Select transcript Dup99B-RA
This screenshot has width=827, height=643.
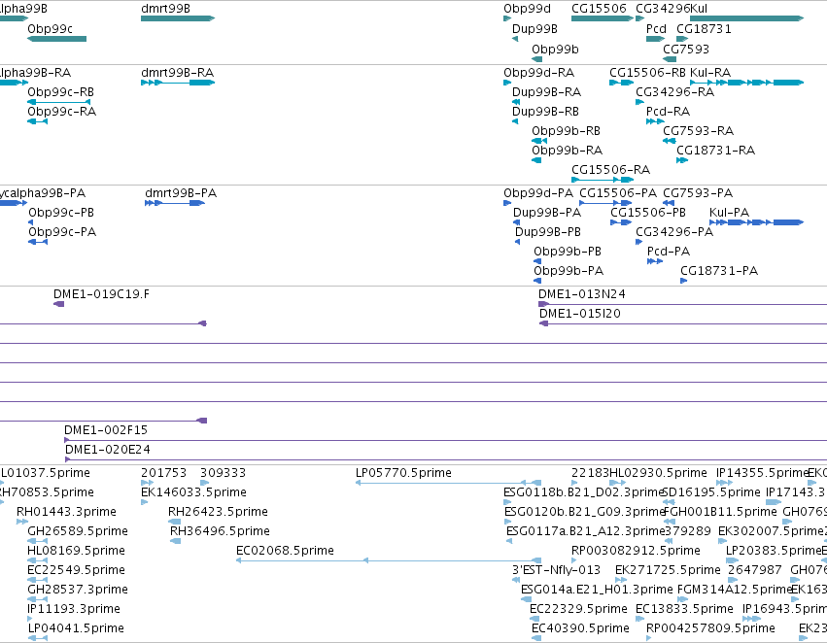coord(546,92)
